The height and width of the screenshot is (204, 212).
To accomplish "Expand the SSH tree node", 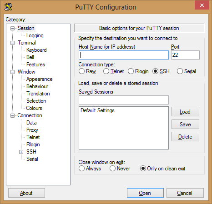I will (x=21, y=152).
